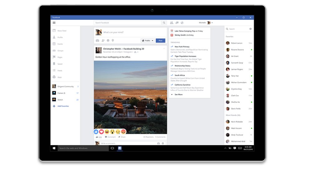The height and width of the screenshot is (169, 309).
Task: Click Share under the post
Action: click(122, 137)
